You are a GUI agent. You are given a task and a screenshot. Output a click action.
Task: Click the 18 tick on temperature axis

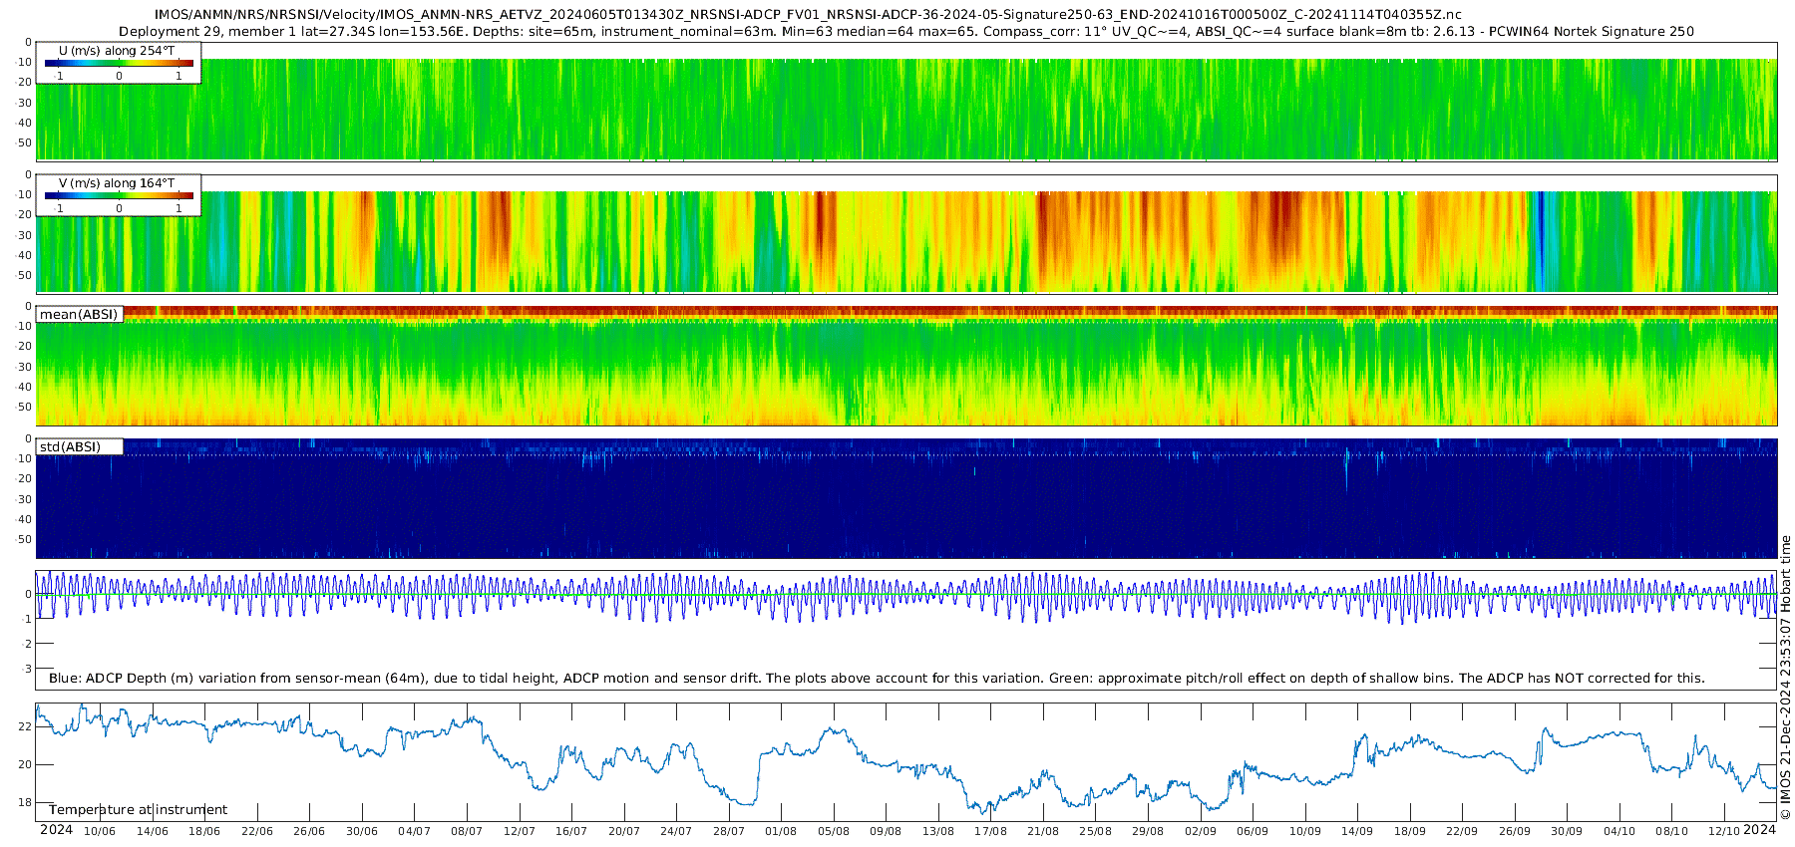25,803
